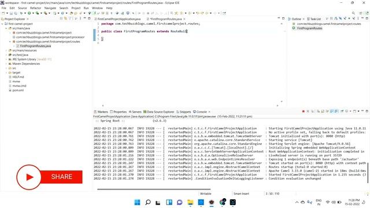The height and width of the screenshot is (208, 370).
Task: Open the Help menu
Action: point(109,8)
